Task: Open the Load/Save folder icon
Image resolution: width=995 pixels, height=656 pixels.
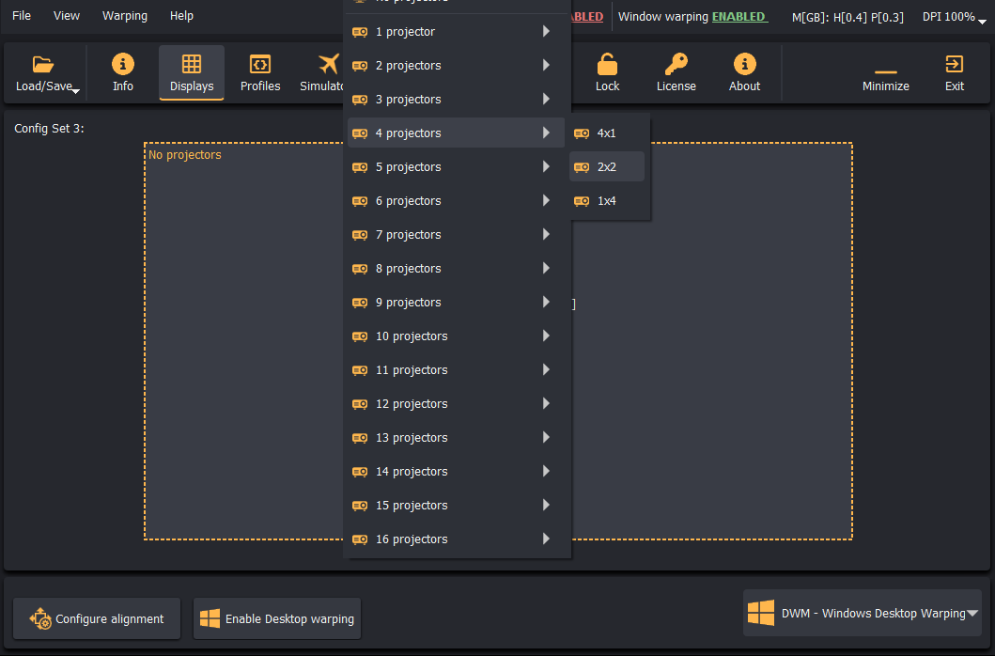Action: click(43, 64)
